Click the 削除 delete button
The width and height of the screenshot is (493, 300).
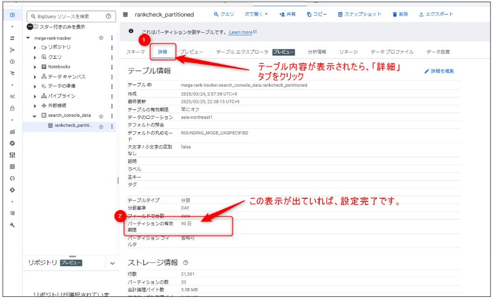tap(400, 15)
